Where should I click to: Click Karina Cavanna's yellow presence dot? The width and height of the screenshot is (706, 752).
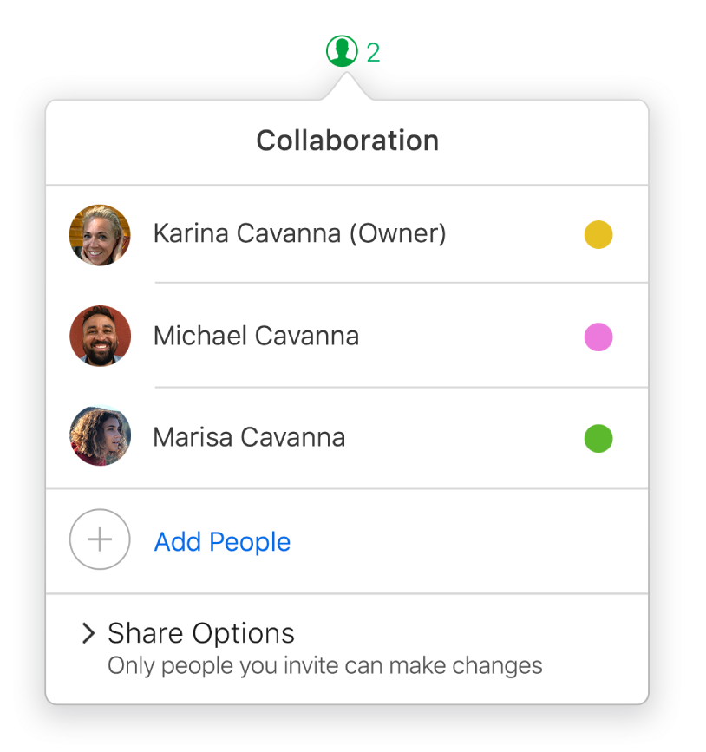(x=598, y=234)
